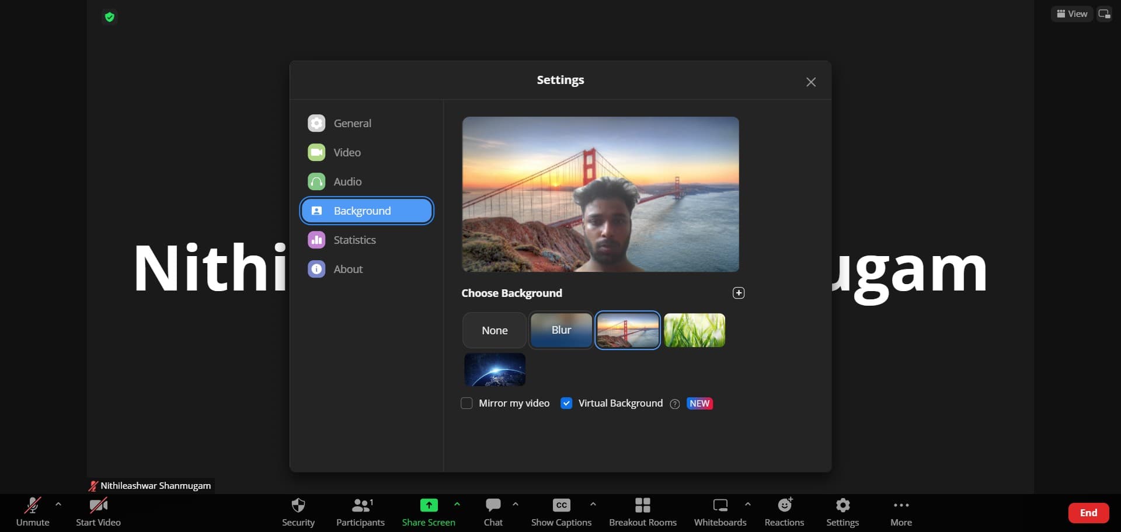This screenshot has height=532, width=1121.
Task: Click Virtual Background help question mark
Action: pyautogui.click(x=675, y=404)
